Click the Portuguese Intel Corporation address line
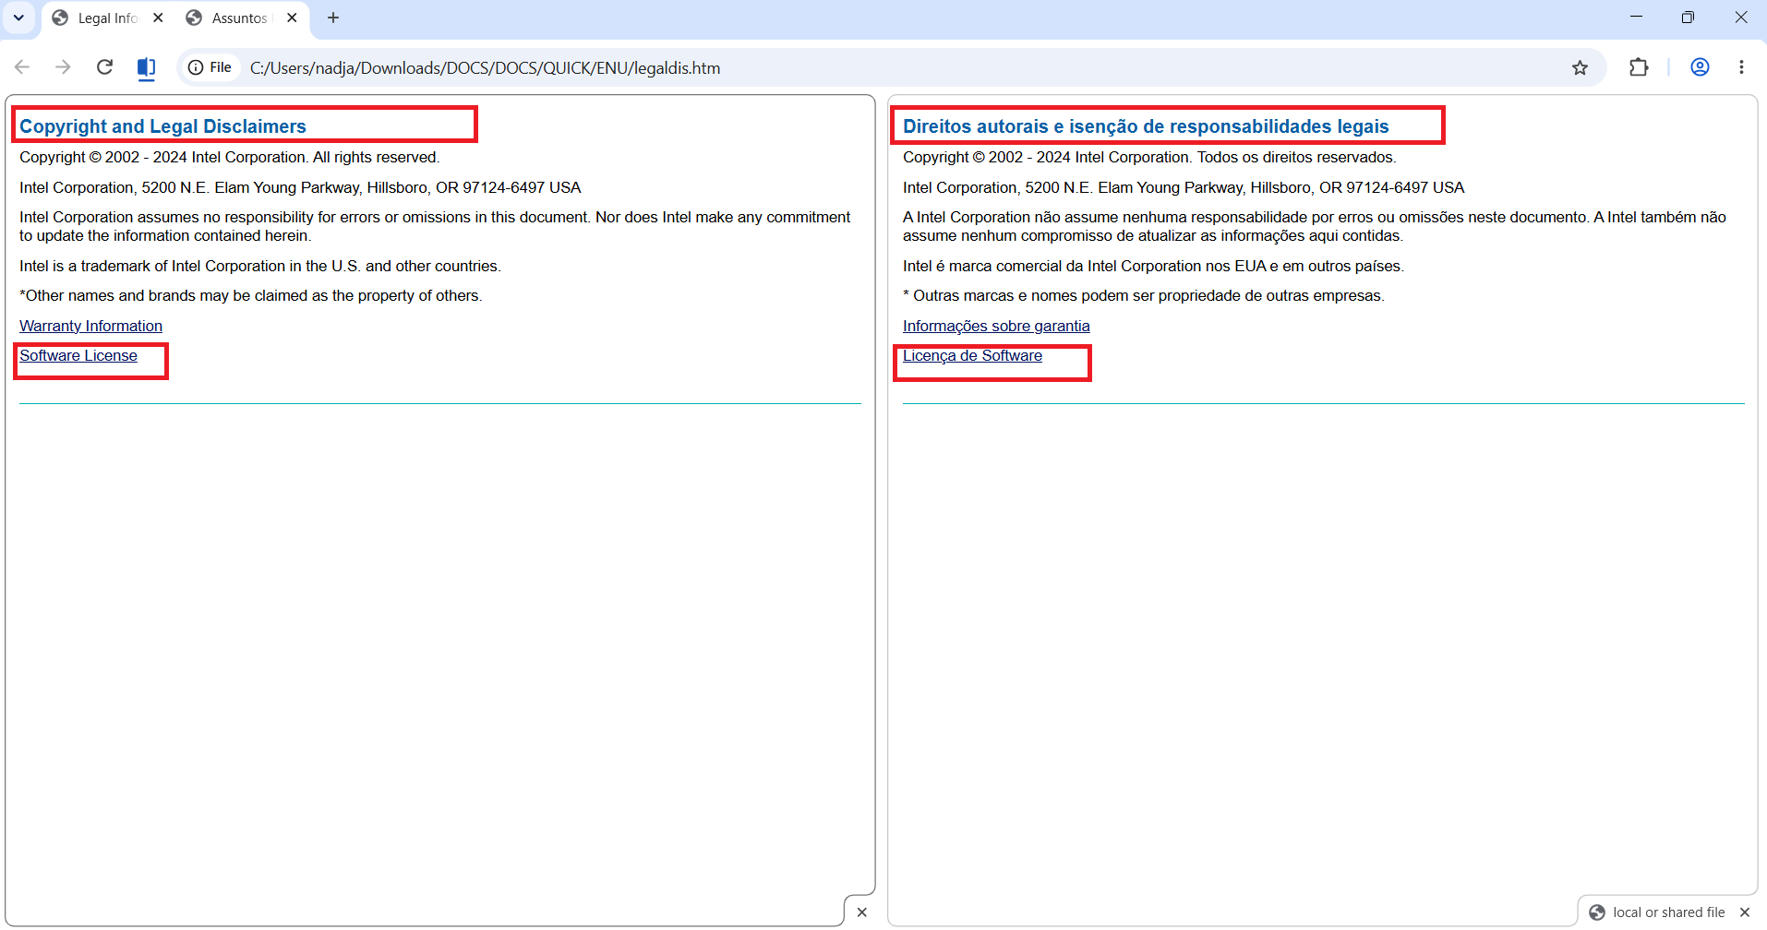The height and width of the screenshot is (930, 1767). coord(1184,187)
